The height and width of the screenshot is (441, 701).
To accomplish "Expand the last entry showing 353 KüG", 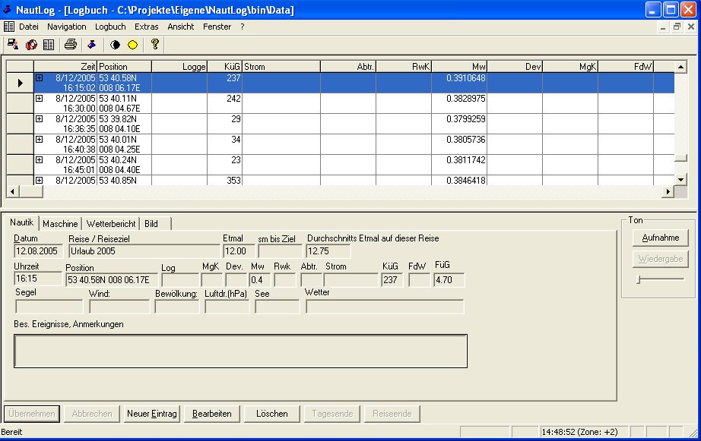I will pos(39,179).
